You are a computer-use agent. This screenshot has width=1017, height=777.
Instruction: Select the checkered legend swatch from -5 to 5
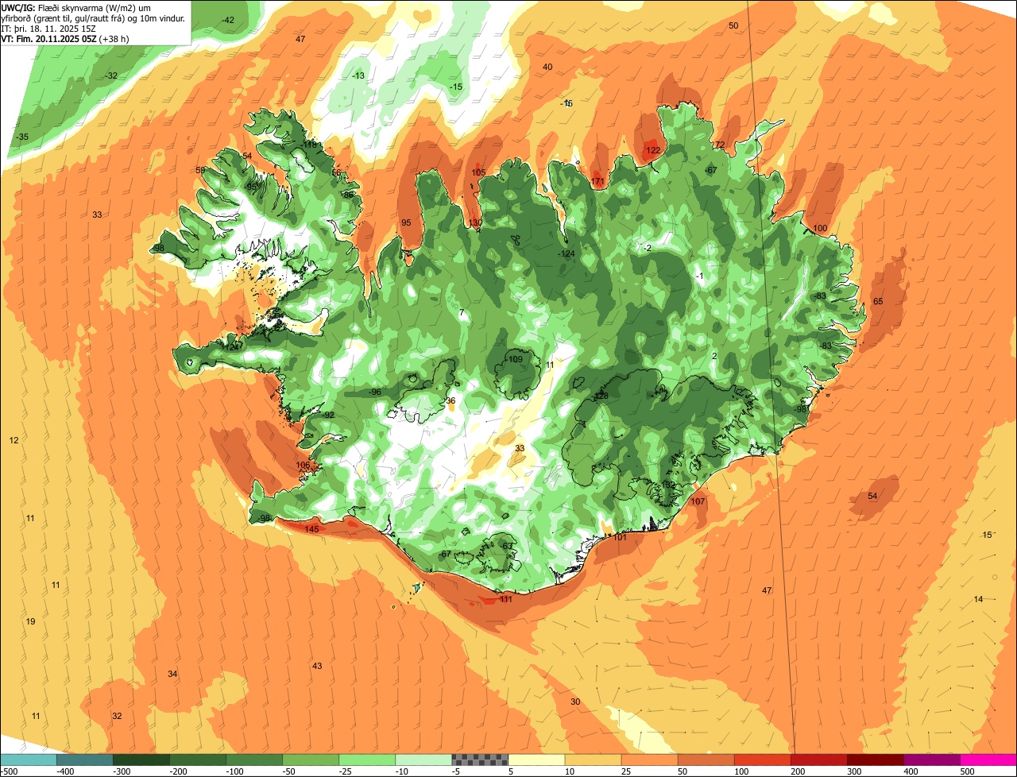tap(480, 760)
